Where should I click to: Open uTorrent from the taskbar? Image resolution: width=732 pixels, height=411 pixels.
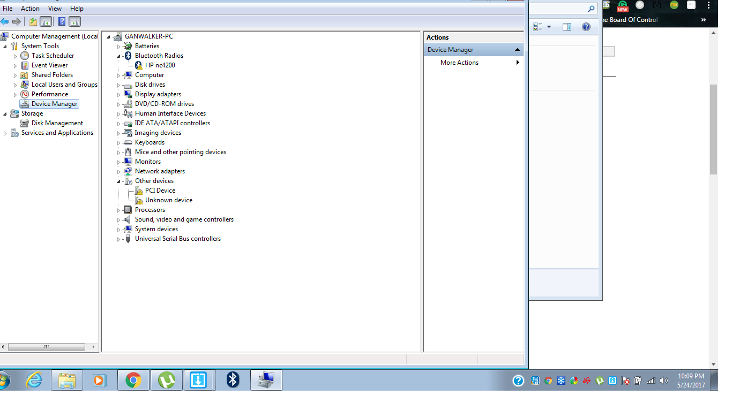coord(167,380)
